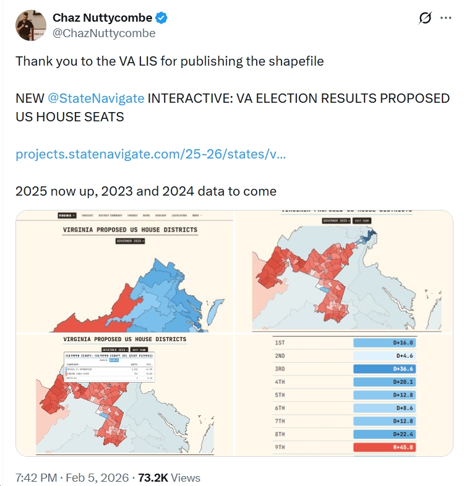Open Chaz Nuttycombe's profile avatar
The image size is (464, 486).
31,25
